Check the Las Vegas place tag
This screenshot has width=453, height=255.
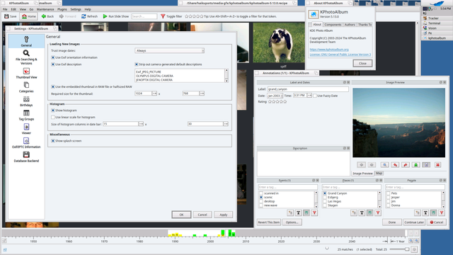(x=325, y=201)
